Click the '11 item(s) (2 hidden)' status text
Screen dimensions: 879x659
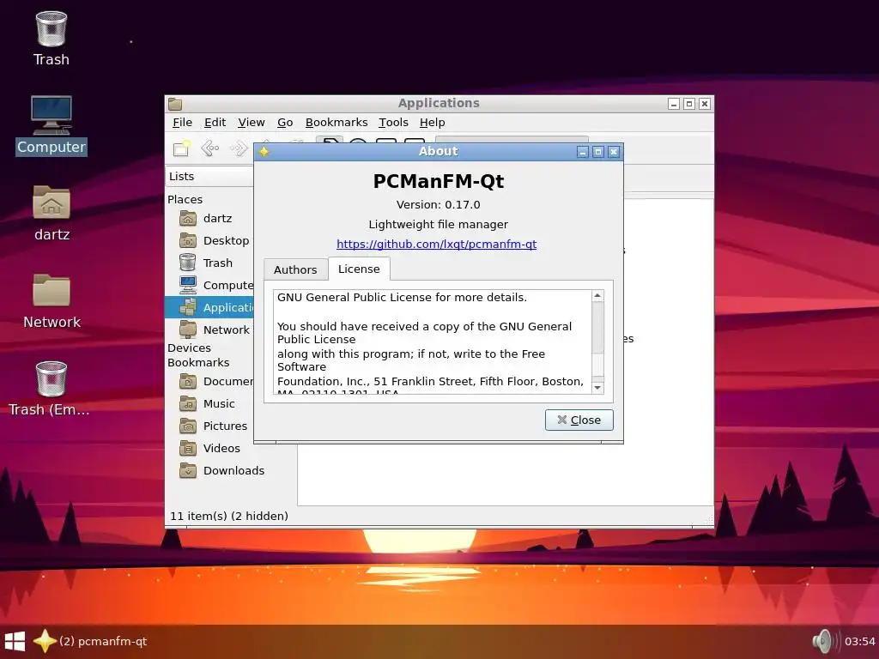click(x=228, y=516)
